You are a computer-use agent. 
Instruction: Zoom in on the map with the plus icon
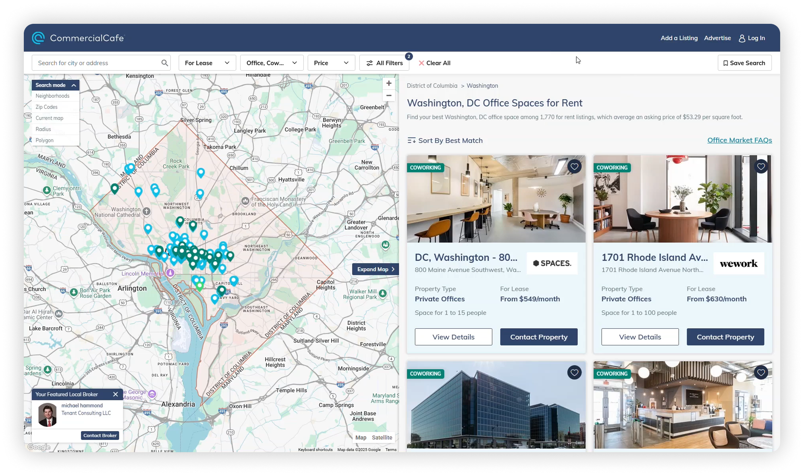tap(388, 83)
